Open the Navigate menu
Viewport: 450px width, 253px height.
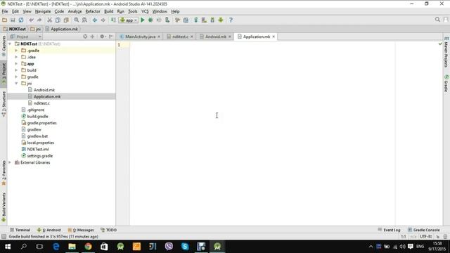(43, 11)
